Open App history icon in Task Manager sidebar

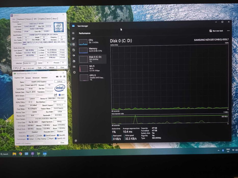pos(74,50)
